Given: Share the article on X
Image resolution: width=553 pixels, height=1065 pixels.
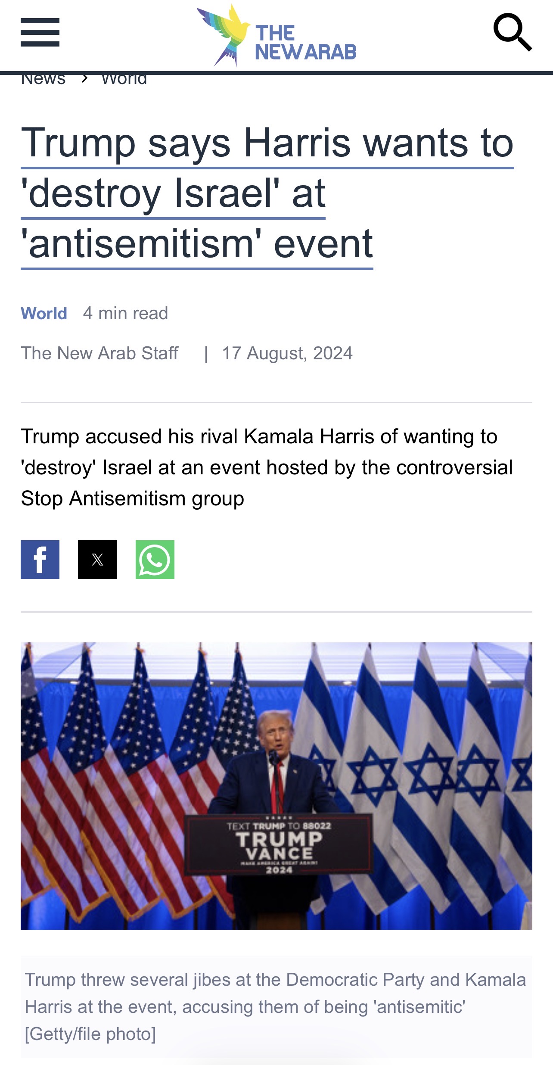Looking at the screenshot, I should coord(97,560).
